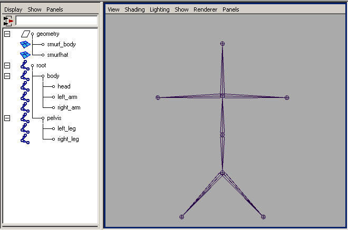
Task: Open the Renderer menu
Action: point(205,9)
